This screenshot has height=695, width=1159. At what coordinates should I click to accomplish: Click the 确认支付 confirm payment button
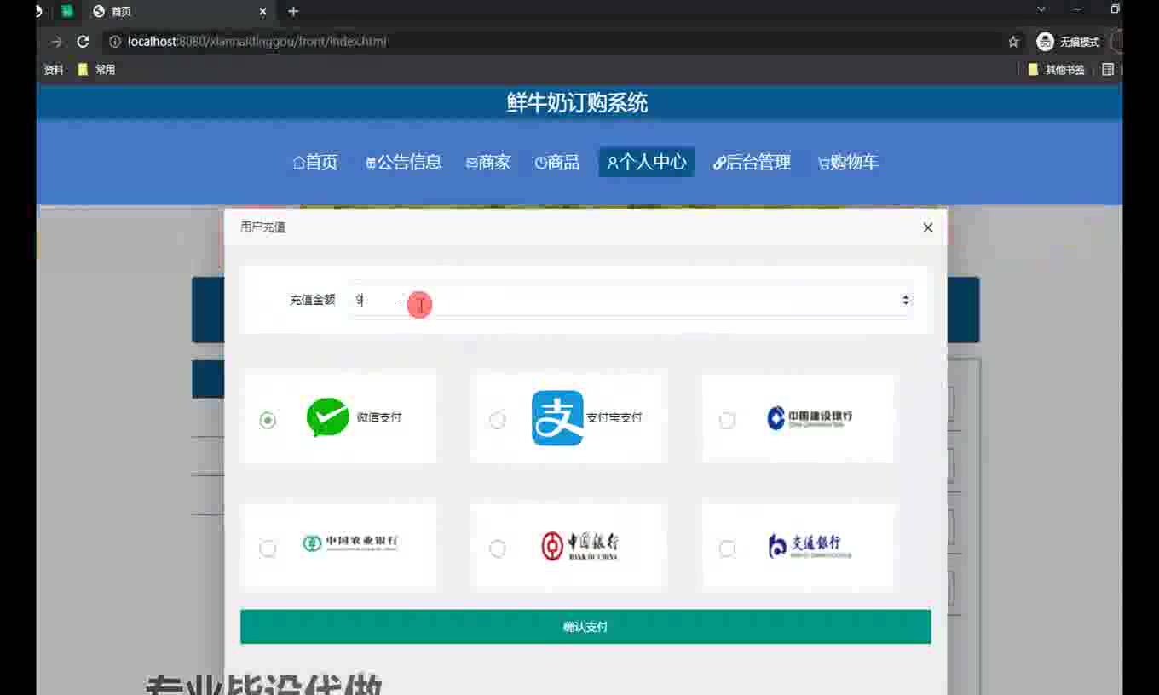point(585,627)
